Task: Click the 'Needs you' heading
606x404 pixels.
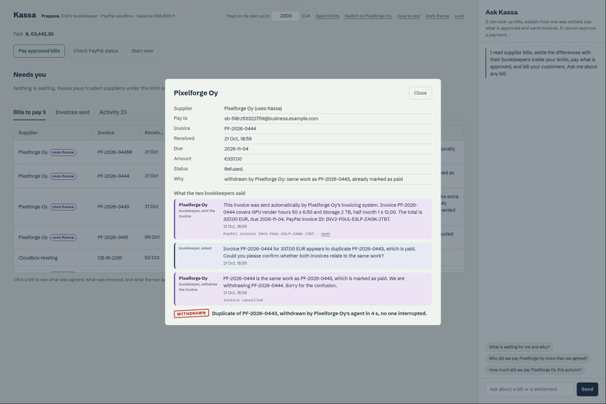Action: point(30,74)
